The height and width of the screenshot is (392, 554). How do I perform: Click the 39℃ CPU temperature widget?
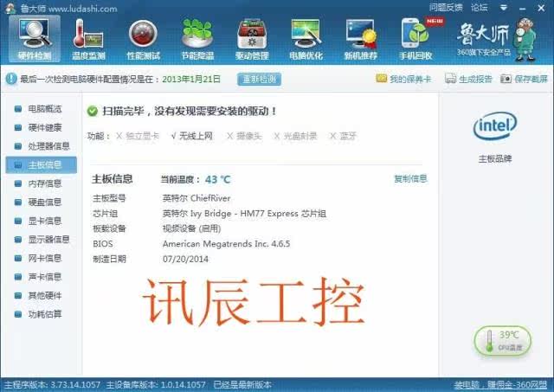502,340
